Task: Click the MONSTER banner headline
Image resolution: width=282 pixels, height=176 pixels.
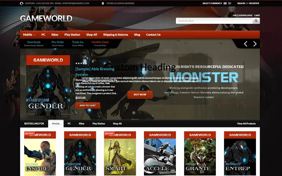Action: pos(204,78)
